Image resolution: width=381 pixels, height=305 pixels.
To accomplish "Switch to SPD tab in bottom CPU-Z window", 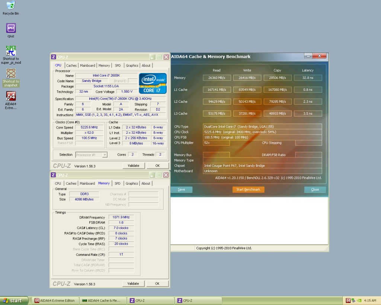I will point(118,183).
